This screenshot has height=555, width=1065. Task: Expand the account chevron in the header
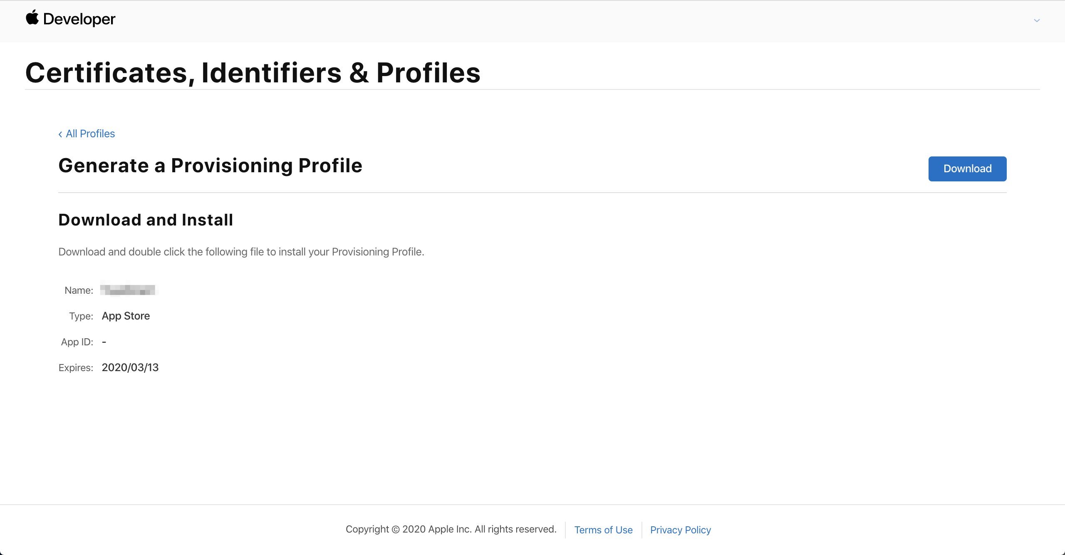click(x=1037, y=20)
